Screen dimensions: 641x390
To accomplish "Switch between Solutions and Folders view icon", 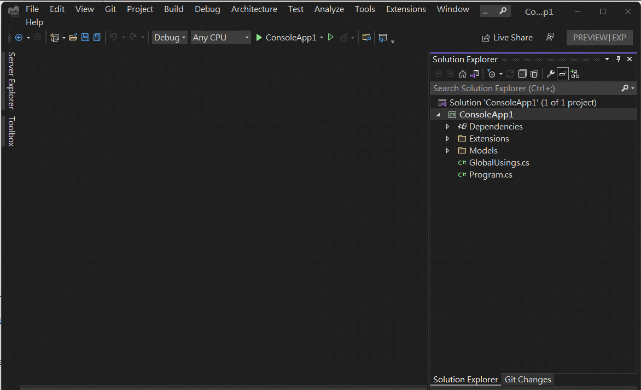I will [x=475, y=74].
